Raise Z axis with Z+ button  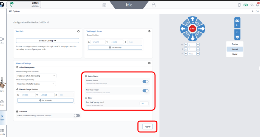237,23
